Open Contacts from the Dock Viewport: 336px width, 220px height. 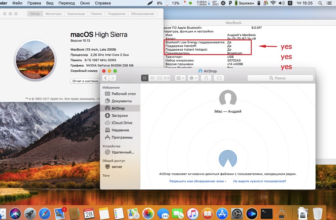click(74, 214)
